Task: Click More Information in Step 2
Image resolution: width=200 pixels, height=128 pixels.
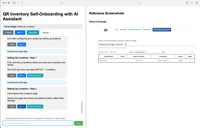Action: point(35,107)
